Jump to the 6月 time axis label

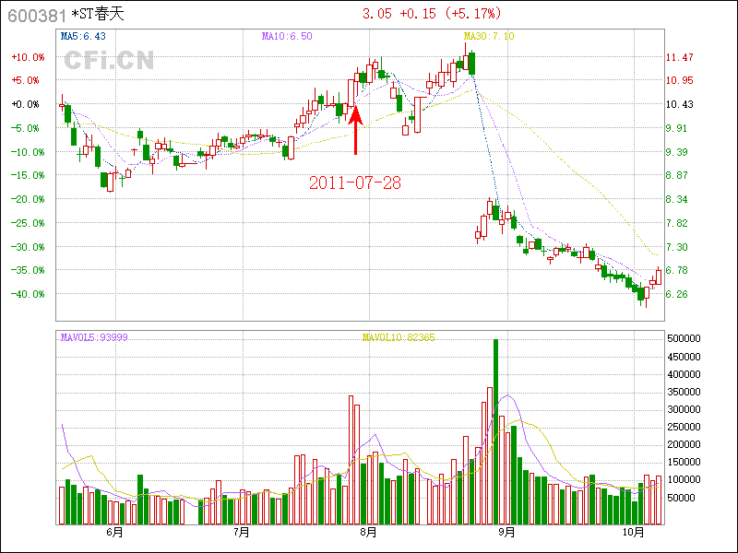coord(115,532)
